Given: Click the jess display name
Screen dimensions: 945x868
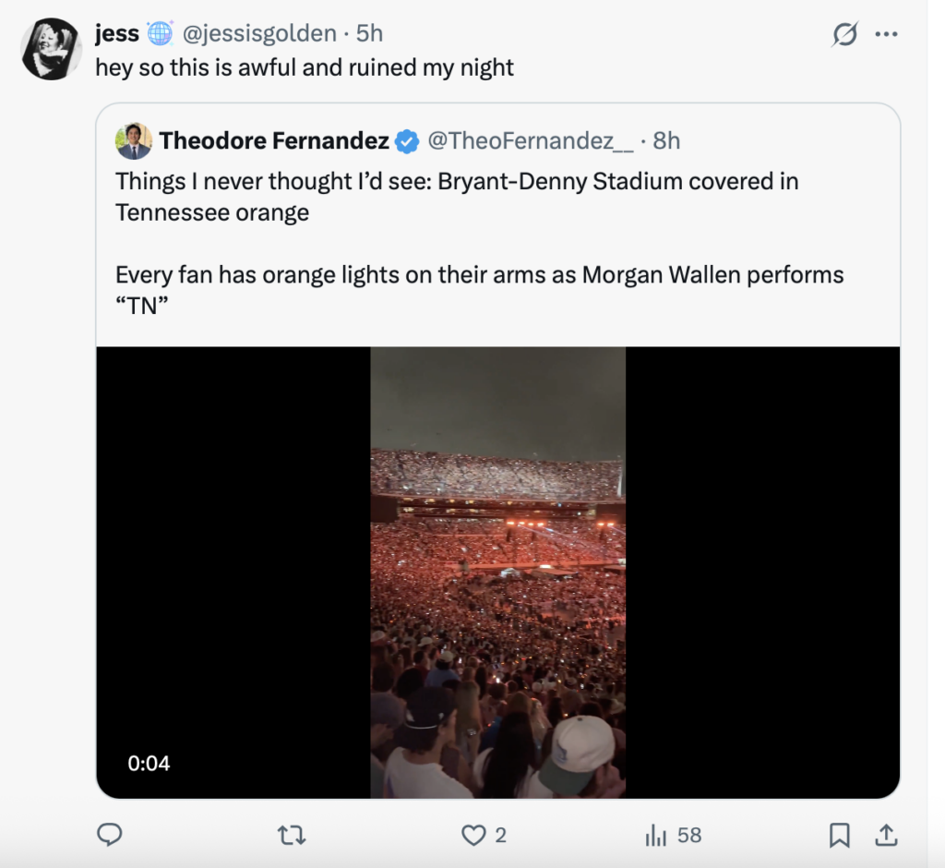Looking at the screenshot, I should (x=117, y=34).
